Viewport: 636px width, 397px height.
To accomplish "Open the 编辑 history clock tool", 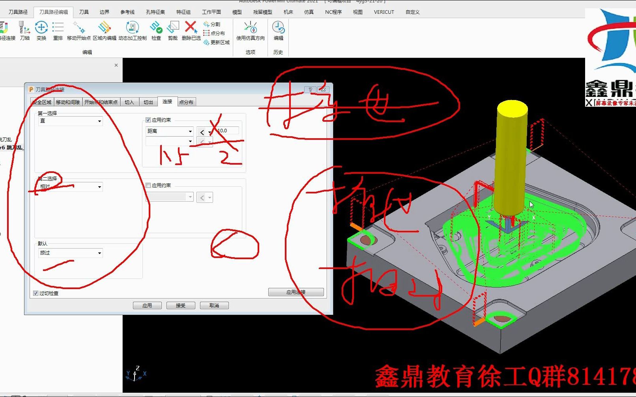I will [x=278, y=31].
